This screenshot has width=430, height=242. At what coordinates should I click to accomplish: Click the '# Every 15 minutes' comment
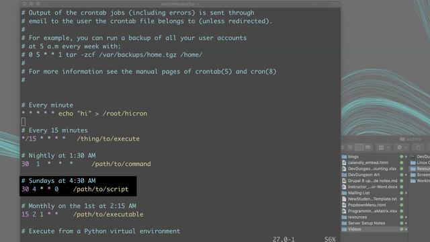[x=54, y=130]
